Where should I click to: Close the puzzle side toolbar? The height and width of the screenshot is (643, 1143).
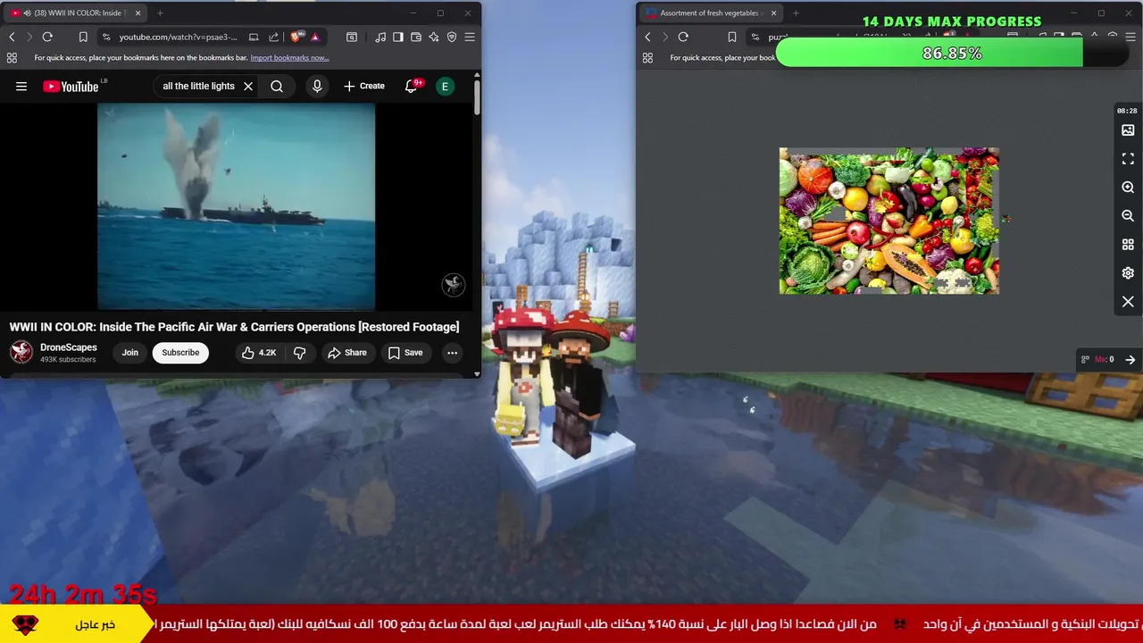pos(1128,302)
